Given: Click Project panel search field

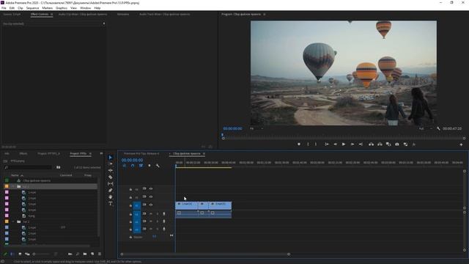Looking at the screenshot, I should 29,167.
